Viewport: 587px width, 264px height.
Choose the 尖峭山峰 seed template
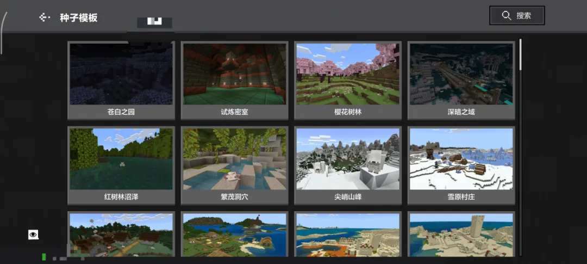click(x=348, y=165)
